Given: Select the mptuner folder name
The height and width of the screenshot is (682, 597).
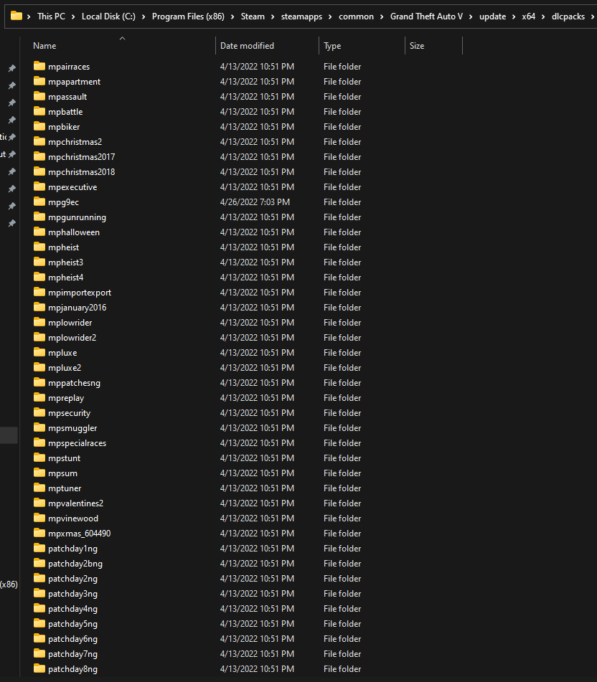Looking at the screenshot, I should [65, 488].
